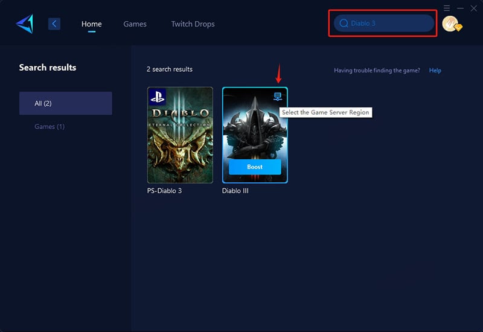Click the '2 search results' text

170,69
